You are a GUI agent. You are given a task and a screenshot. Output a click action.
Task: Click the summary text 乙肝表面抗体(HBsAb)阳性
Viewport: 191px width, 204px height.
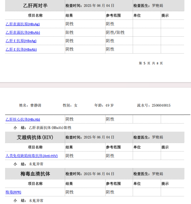click(x=50, y=128)
